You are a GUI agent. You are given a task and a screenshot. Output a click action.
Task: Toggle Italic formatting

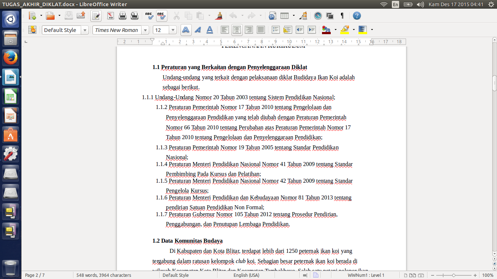[x=198, y=30]
